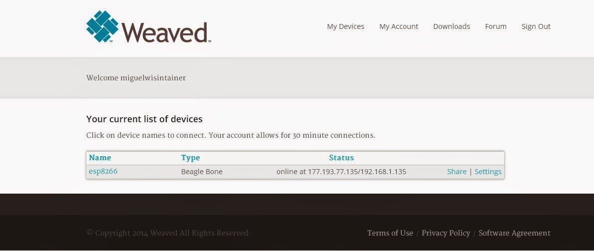Click the Name column header
This screenshot has width=594, height=251.
click(x=100, y=158)
